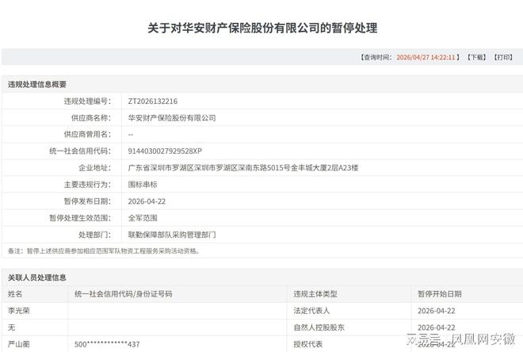
Task: Click the 供应商名称 label
Action: pyautogui.click(x=91, y=118)
